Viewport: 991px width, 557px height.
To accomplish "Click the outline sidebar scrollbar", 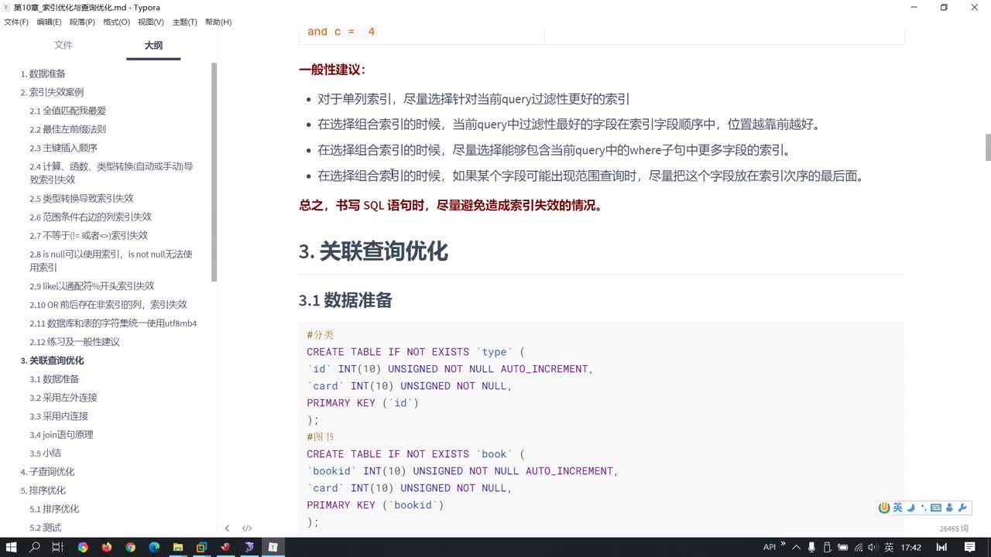I will 214,172.
